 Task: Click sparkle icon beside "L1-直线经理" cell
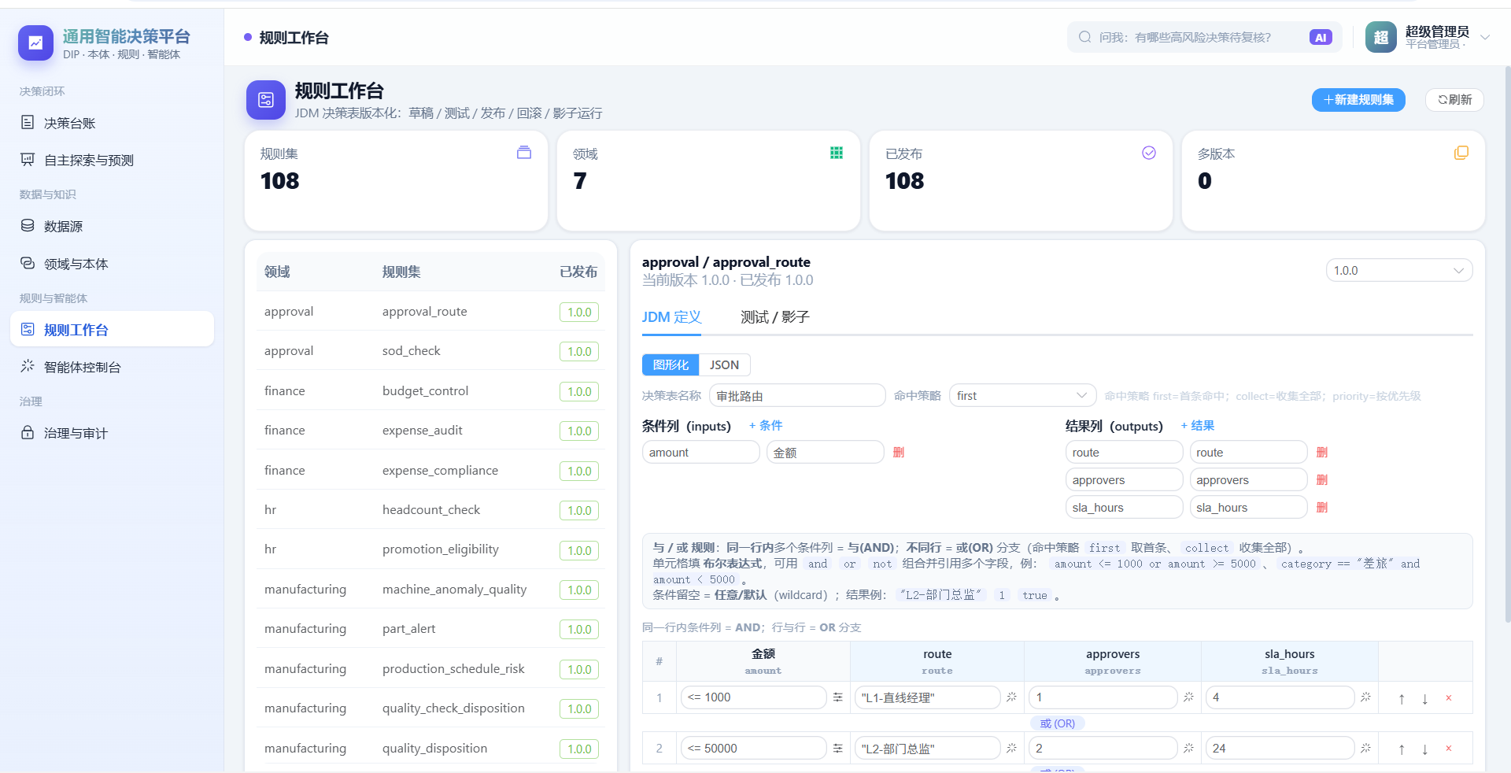(x=1011, y=697)
